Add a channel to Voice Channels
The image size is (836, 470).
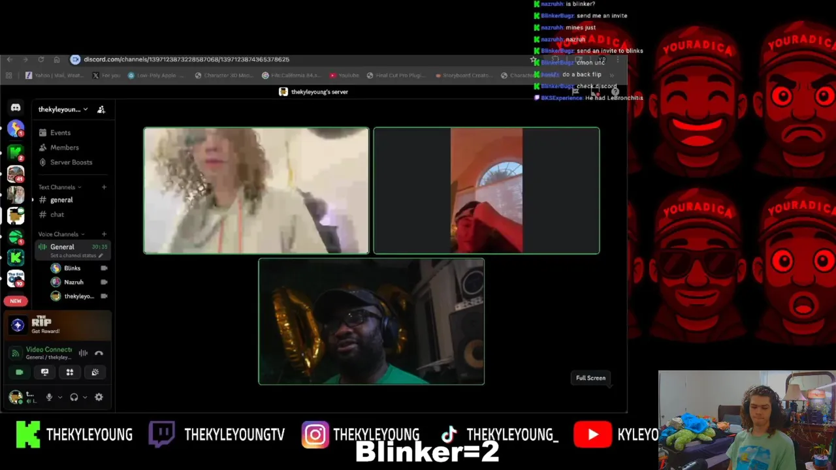coord(104,234)
